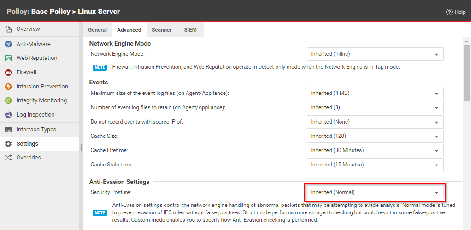The width and height of the screenshot is (471, 230).
Task: Click the Firewall icon in sidebar
Action: [8, 72]
